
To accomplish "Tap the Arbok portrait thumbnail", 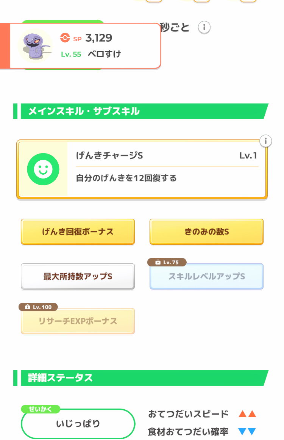I will pos(35,45).
